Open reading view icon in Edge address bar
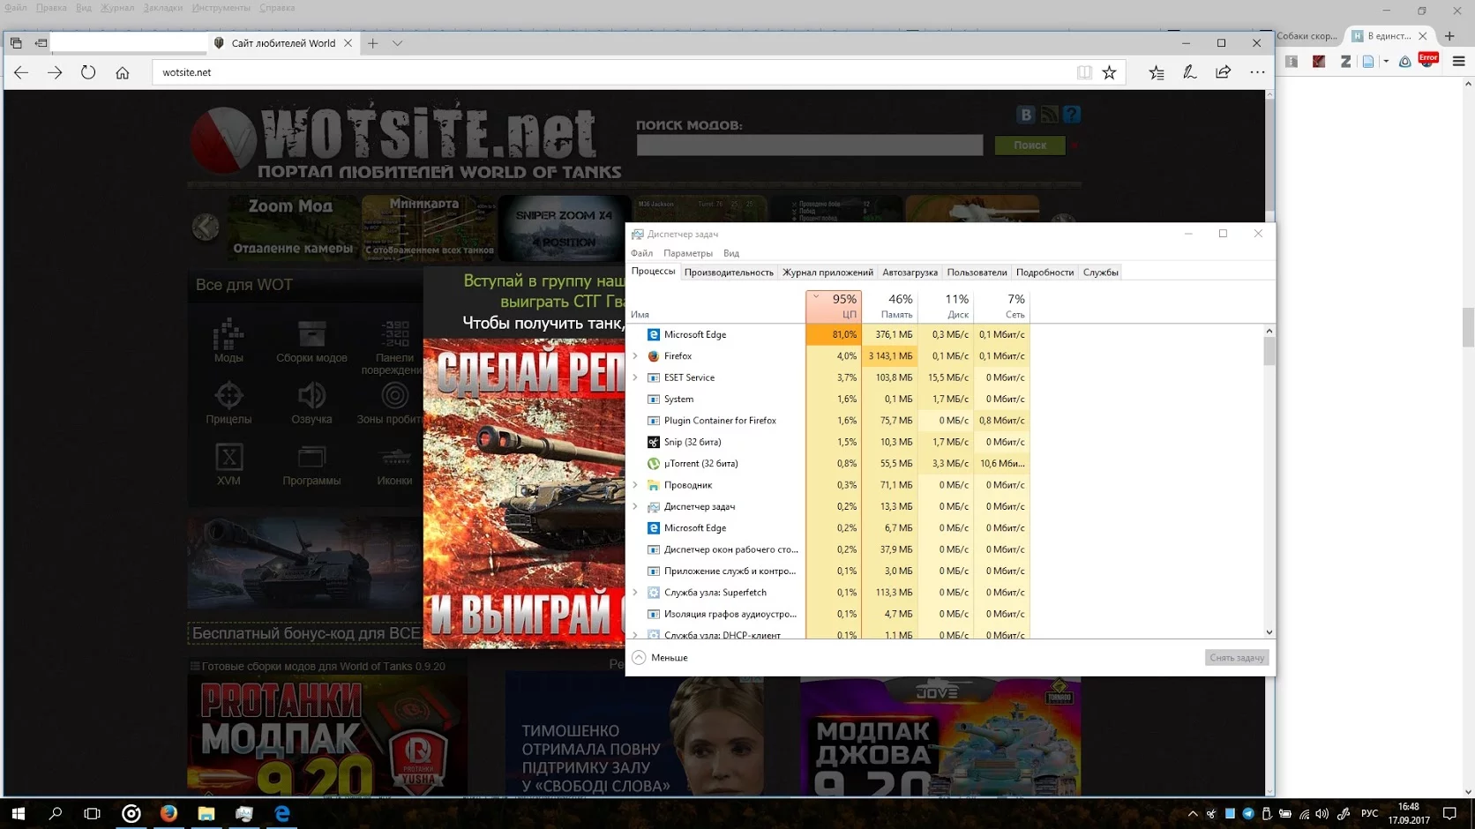 point(1084,72)
